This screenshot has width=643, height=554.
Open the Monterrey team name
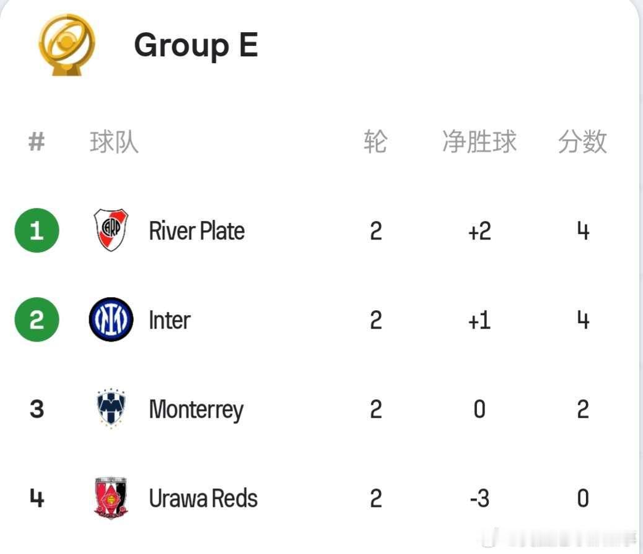[196, 410]
